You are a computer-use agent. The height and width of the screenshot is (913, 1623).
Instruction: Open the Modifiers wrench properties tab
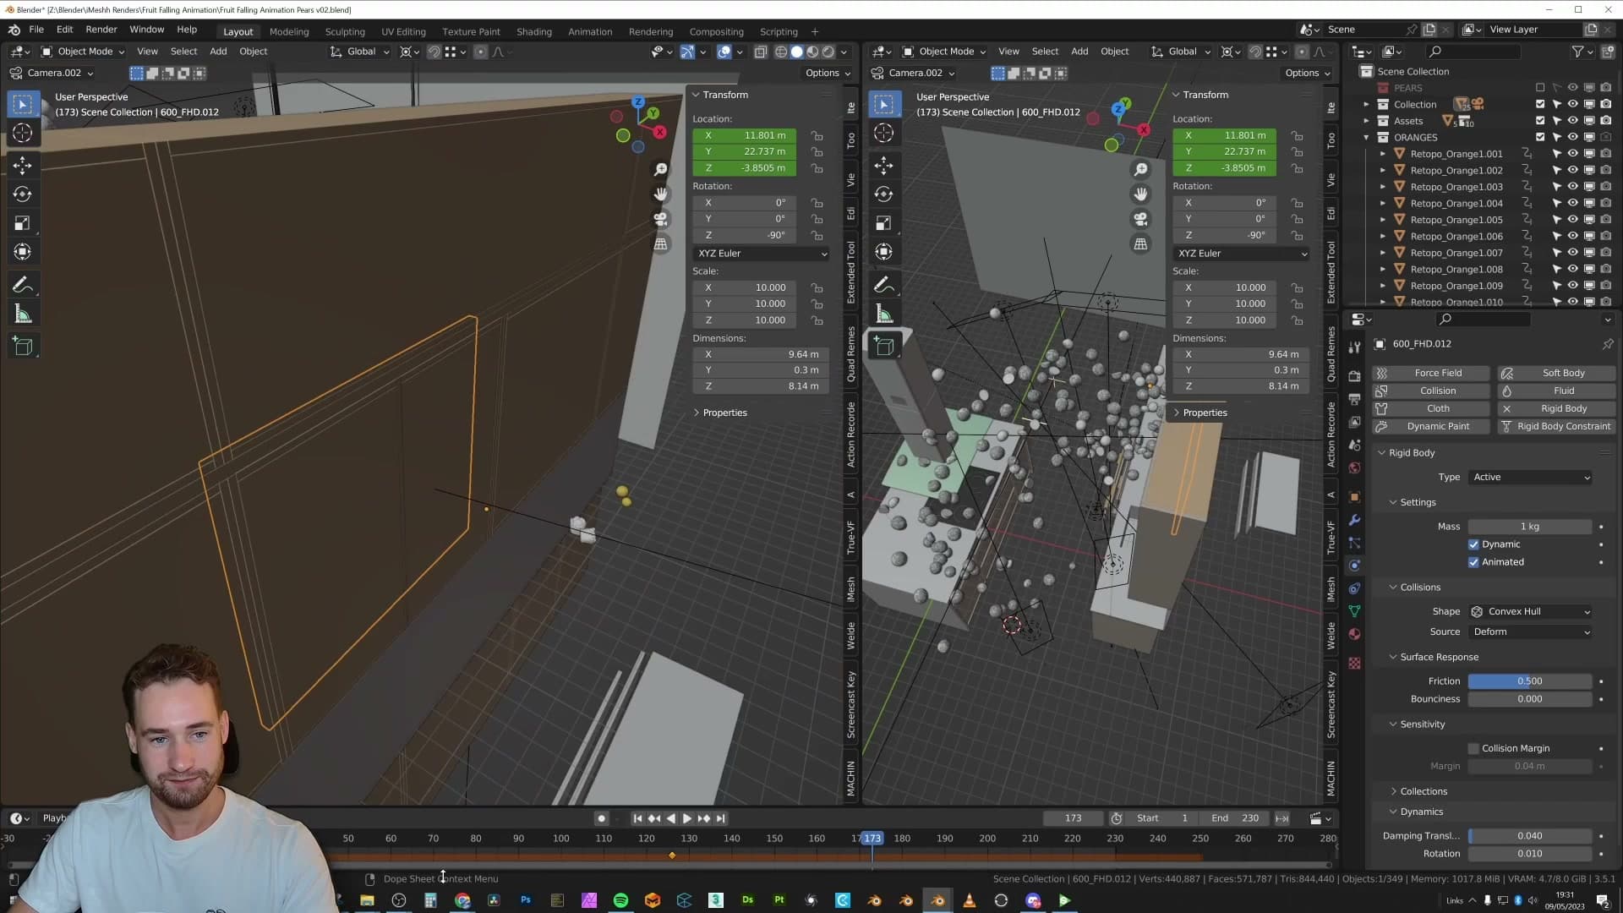click(1355, 520)
